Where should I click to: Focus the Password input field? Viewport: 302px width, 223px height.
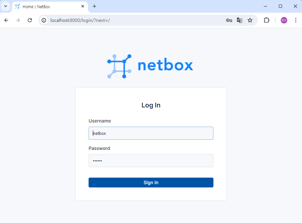(151, 161)
